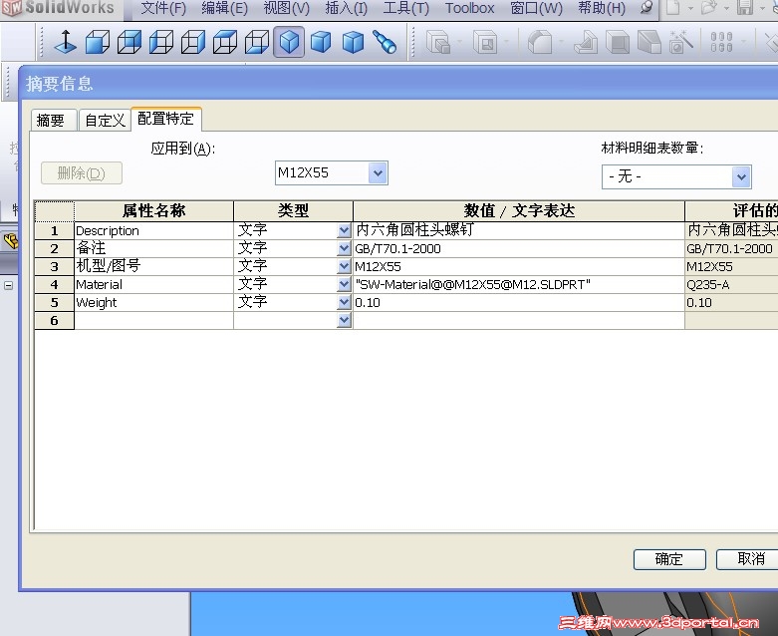Click the grayed-out linear pattern dots icon
Screen dimensions: 778x636
(721, 42)
